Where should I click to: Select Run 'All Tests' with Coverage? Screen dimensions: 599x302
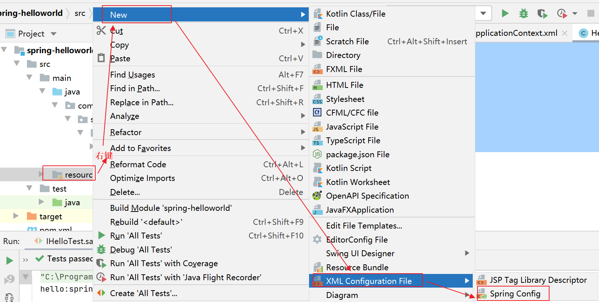click(201, 263)
